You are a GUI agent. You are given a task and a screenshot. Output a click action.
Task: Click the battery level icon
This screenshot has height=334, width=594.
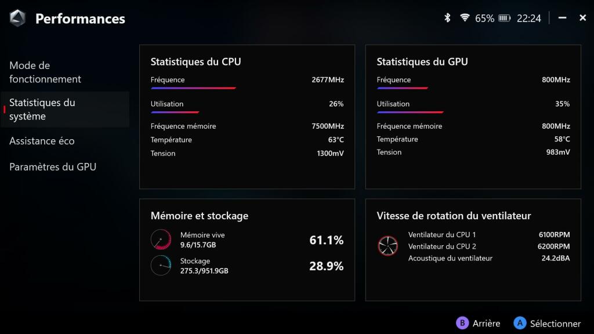point(505,18)
